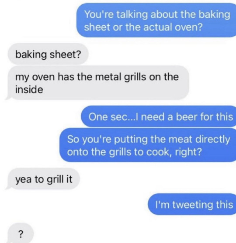This screenshot has width=236, height=243.
Task: Click 'metal grills' text in gray bubble
Action: pyautogui.click(x=121, y=77)
